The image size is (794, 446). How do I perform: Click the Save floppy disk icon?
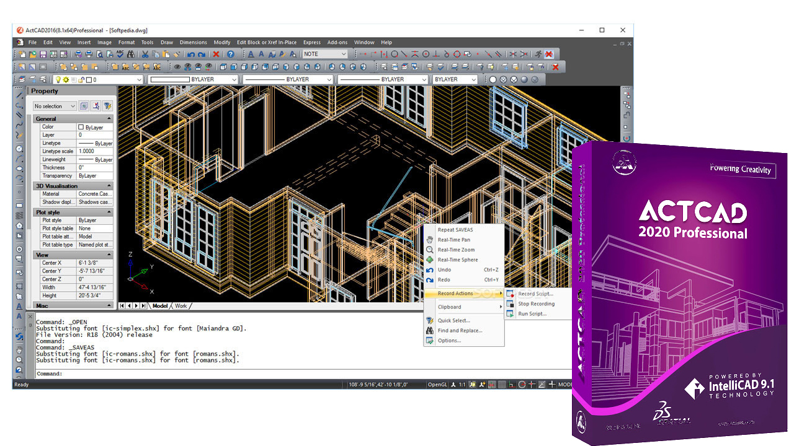tap(43, 54)
